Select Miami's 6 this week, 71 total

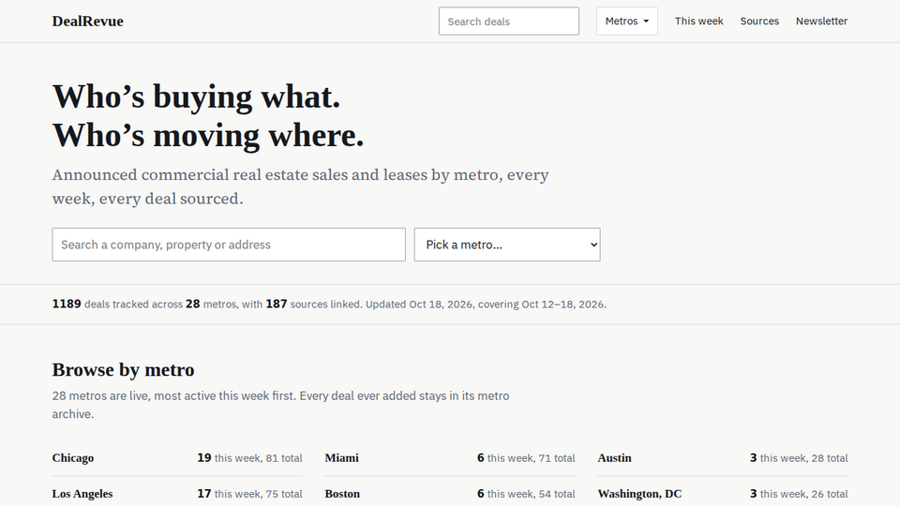point(526,458)
